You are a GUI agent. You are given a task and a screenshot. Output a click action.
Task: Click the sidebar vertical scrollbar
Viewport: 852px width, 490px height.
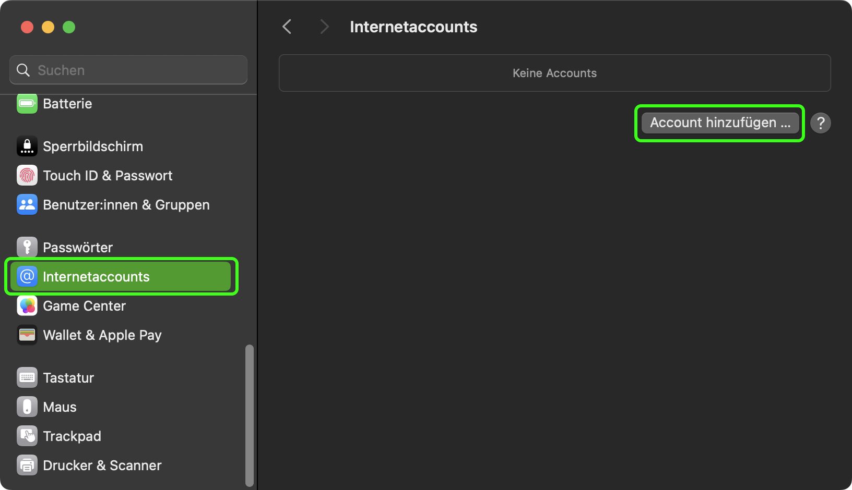(x=250, y=414)
